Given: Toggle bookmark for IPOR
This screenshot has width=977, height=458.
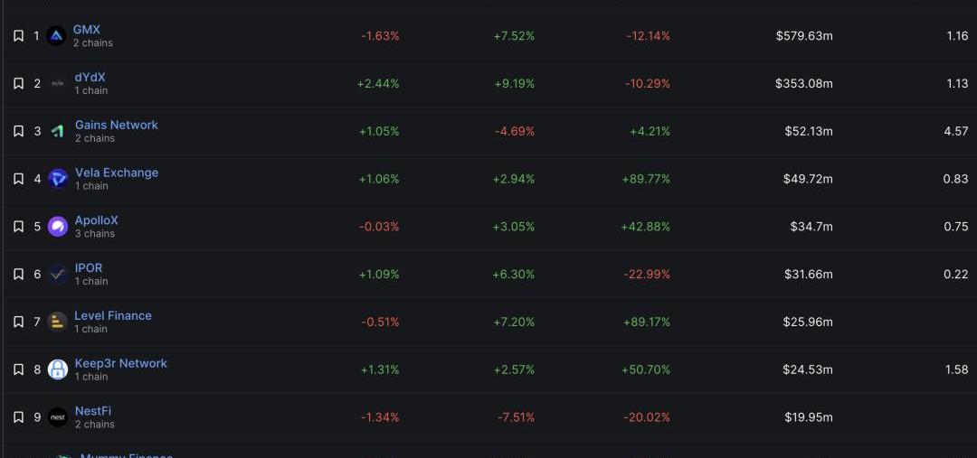Looking at the screenshot, I should point(18,275).
